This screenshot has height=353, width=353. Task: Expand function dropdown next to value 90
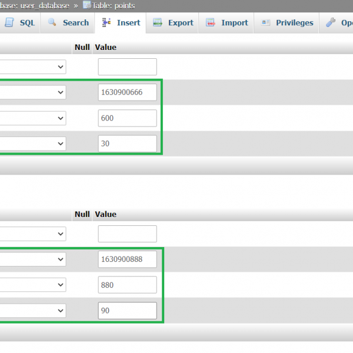(32, 310)
